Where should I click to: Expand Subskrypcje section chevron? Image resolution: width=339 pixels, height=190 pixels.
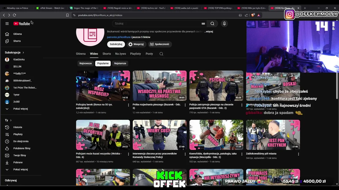click(23, 53)
